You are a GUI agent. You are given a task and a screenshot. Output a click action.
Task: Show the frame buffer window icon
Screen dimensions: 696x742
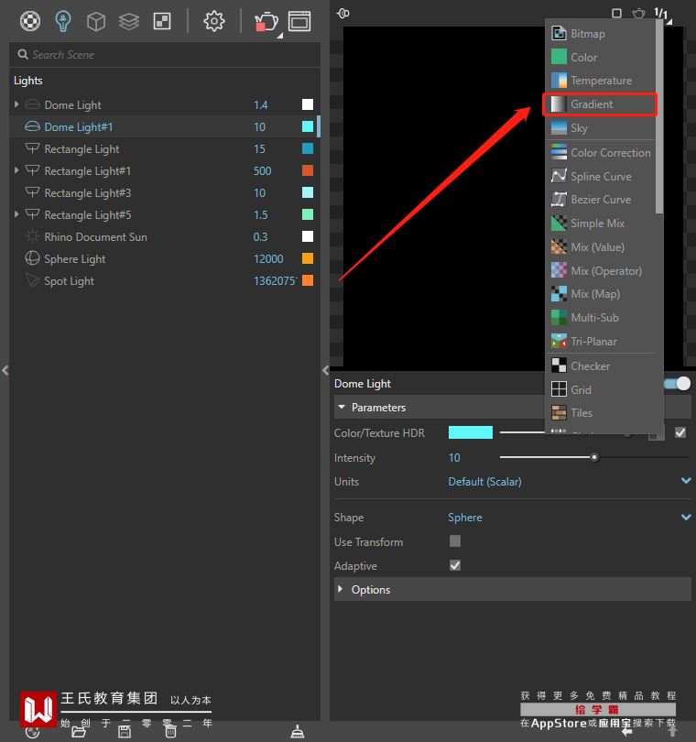click(299, 21)
